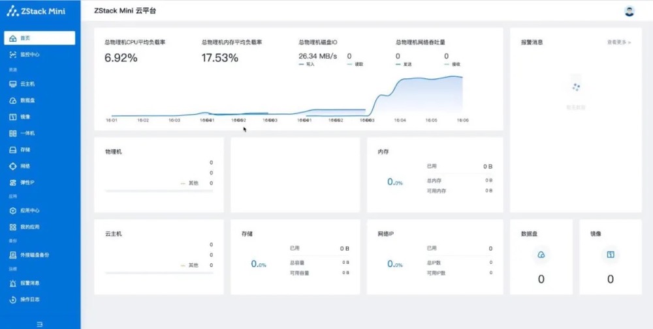The width and height of the screenshot is (653, 329).
Task: Click the 云主机 card progress bar
Action: tap(159, 273)
